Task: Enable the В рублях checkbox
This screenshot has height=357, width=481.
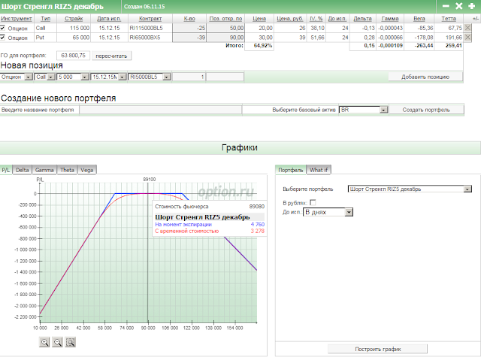Action: [313, 202]
